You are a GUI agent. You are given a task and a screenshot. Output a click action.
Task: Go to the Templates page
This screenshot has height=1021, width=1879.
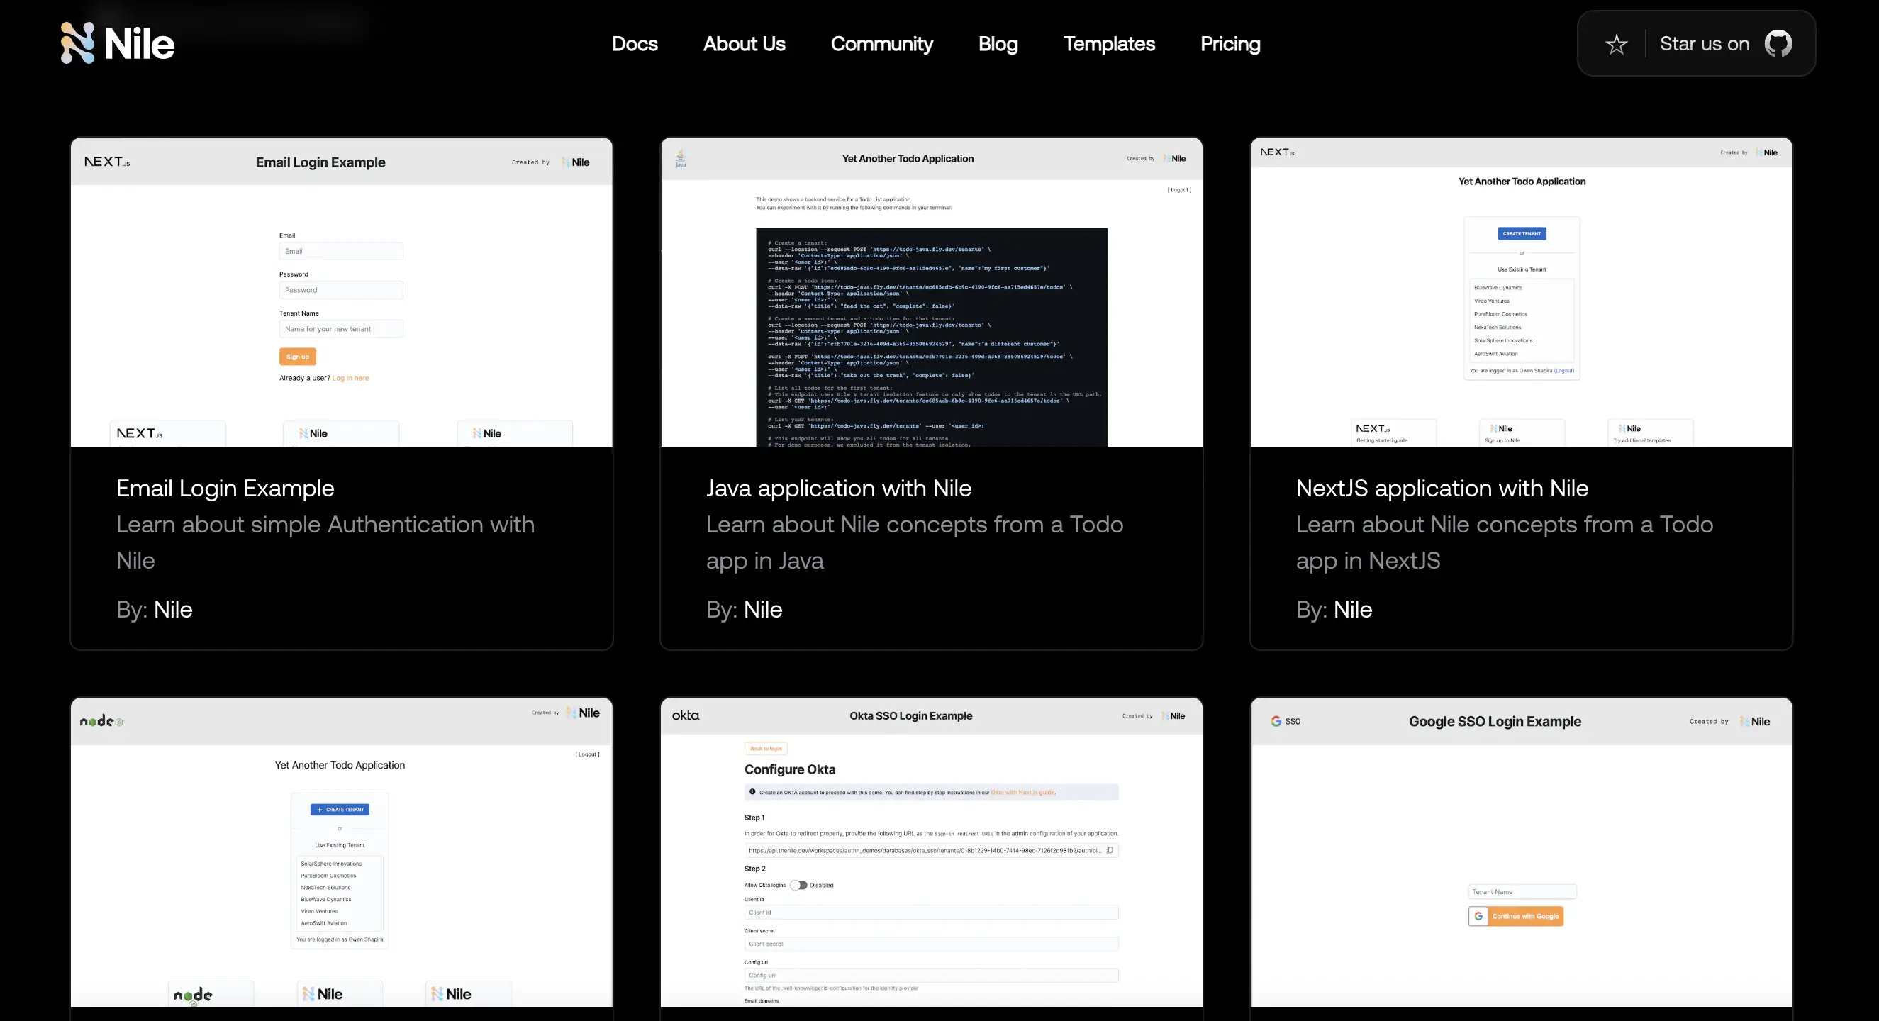click(1109, 44)
